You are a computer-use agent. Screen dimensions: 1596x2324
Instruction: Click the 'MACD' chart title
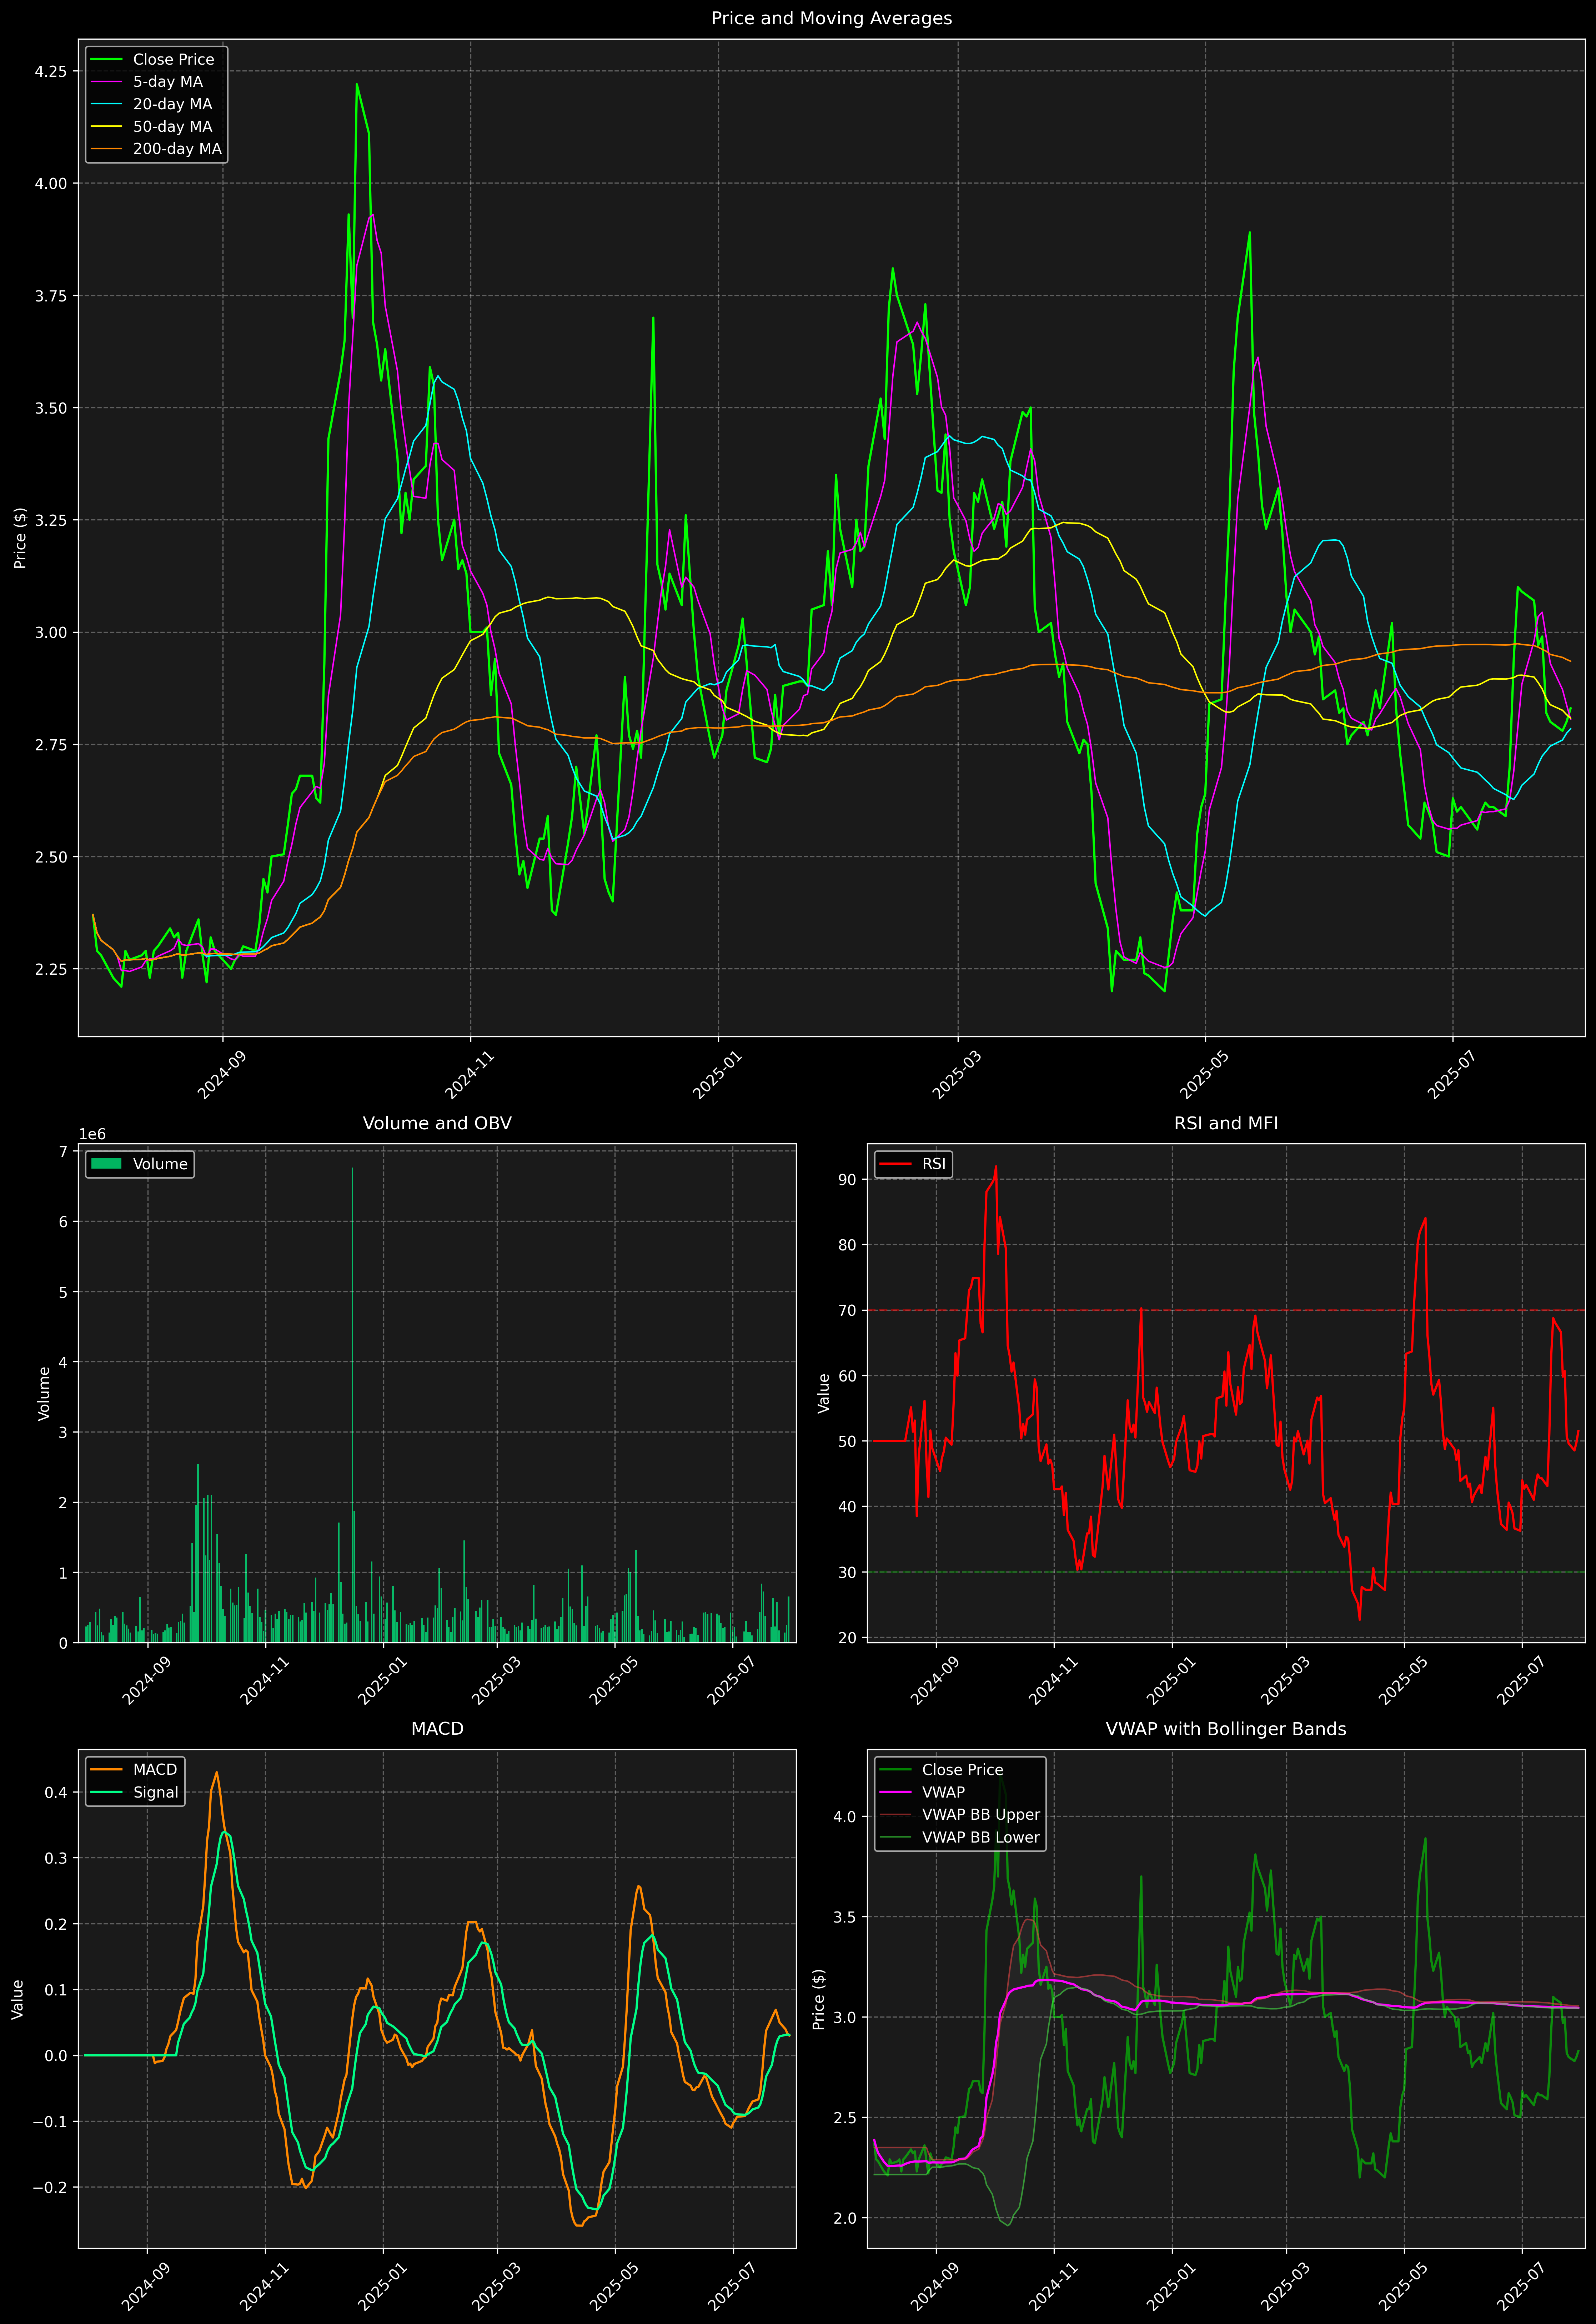437,1729
